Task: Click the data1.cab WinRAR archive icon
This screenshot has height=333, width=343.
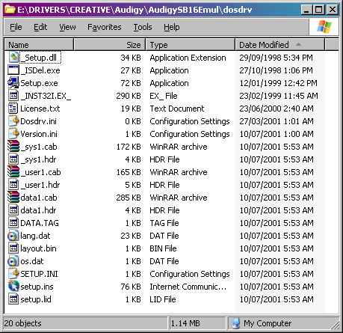Action: (x=13, y=198)
